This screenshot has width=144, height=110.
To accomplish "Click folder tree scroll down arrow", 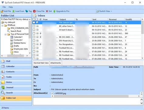I will [30, 53].
